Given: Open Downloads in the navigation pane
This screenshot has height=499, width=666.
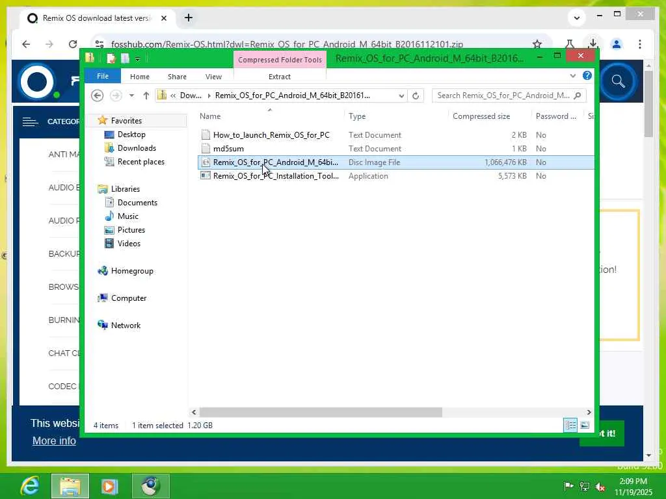Looking at the screenshot, I should [x=137, y=147].
